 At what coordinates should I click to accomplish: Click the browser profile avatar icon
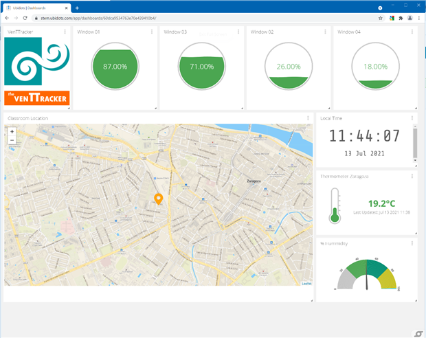(x=410, y=18)
